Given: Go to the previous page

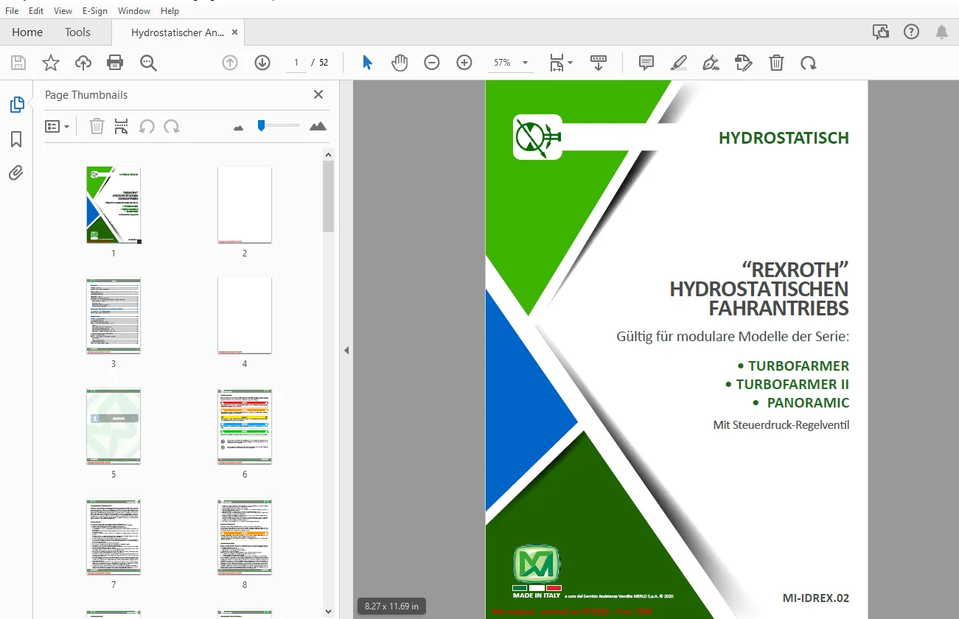Looking at the screenshot, I should pos(230,63).
